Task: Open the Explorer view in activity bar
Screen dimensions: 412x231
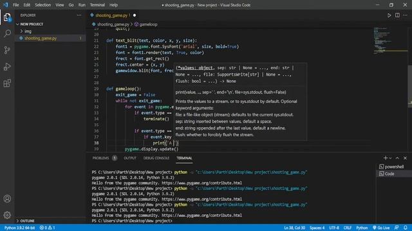Action: (x=7, y=17)
